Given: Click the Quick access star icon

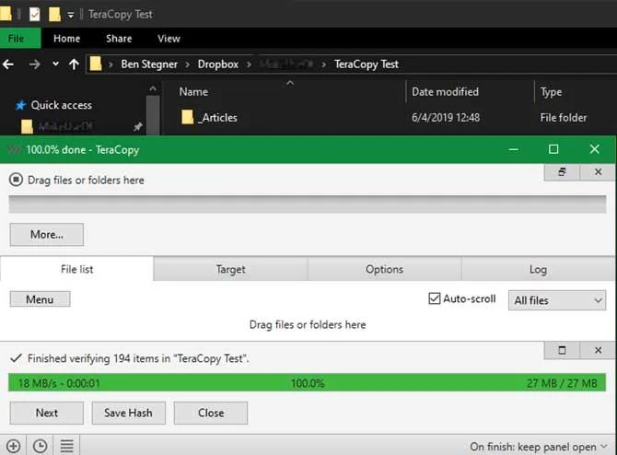Looking at the screenshot, I should click(20, 105).
